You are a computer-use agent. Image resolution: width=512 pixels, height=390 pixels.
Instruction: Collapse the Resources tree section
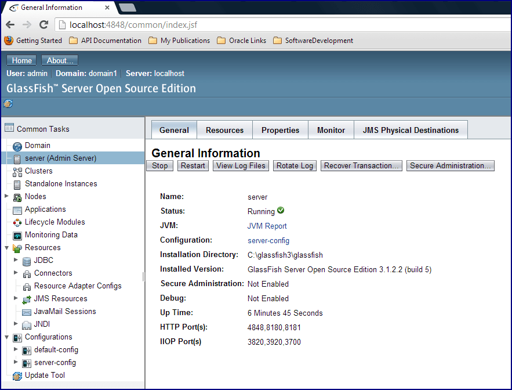(6, 247)
